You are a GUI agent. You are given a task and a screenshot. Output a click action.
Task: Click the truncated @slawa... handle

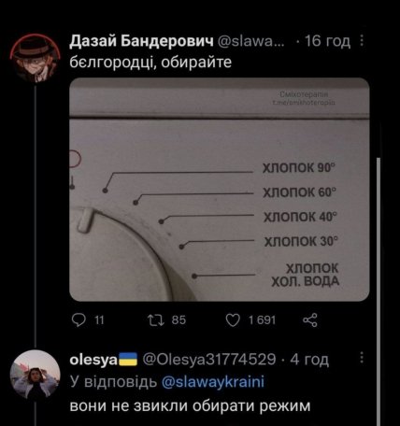(x=250, y=41)
